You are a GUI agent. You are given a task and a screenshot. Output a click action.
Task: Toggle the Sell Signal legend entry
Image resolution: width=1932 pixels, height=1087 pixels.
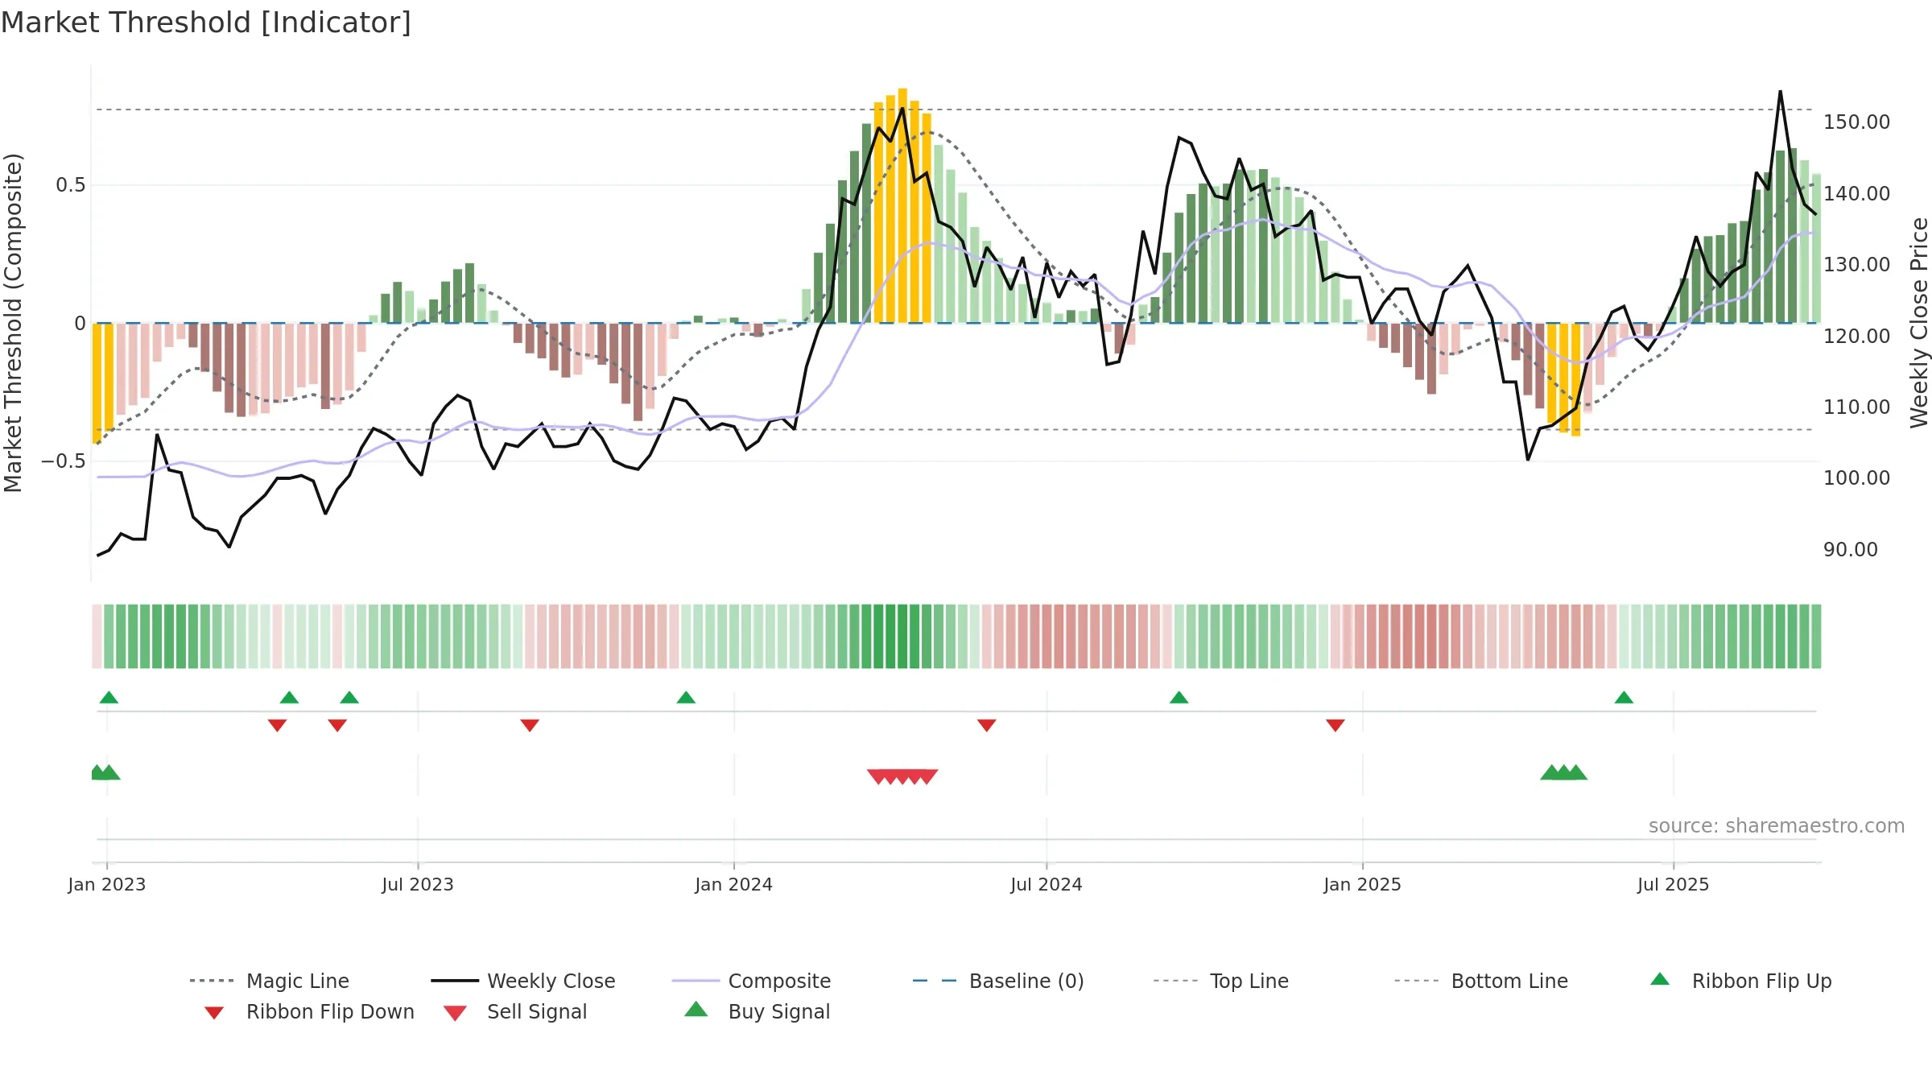point(515,1011)
